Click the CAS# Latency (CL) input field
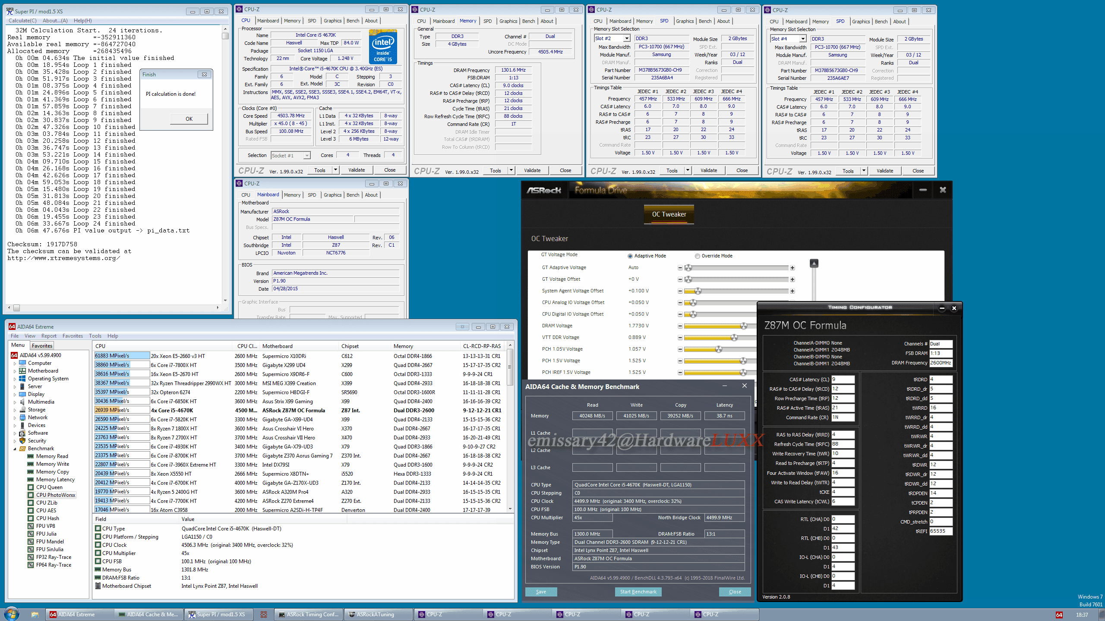The height and width of the screenshot is (621, 1105). point(843,379)
